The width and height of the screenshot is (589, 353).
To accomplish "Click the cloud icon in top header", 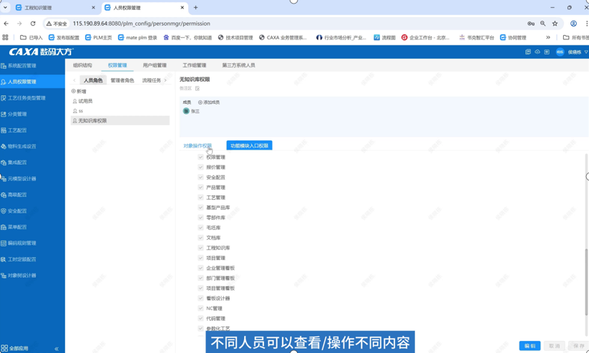I will [537, 52].
